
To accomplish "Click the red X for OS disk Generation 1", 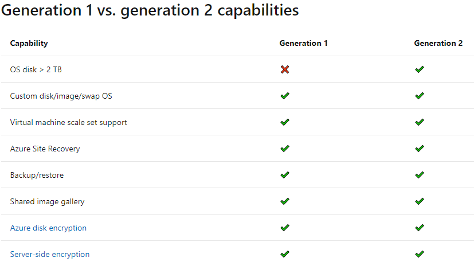I will click(x=284, y=69).
